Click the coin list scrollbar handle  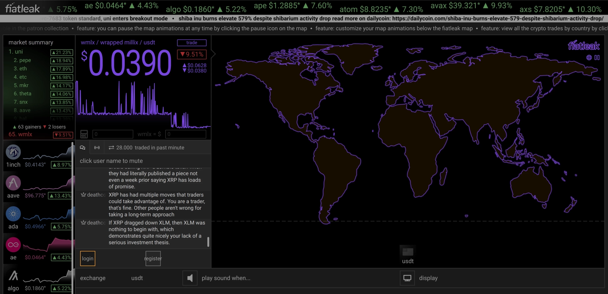(73, 219)
